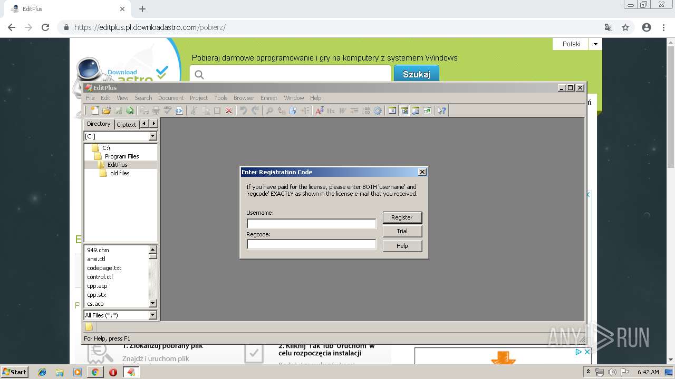This screenshot has width=675, height=379.
Task: Click the left tab-scroll arrow
Action: coord(144,124)
